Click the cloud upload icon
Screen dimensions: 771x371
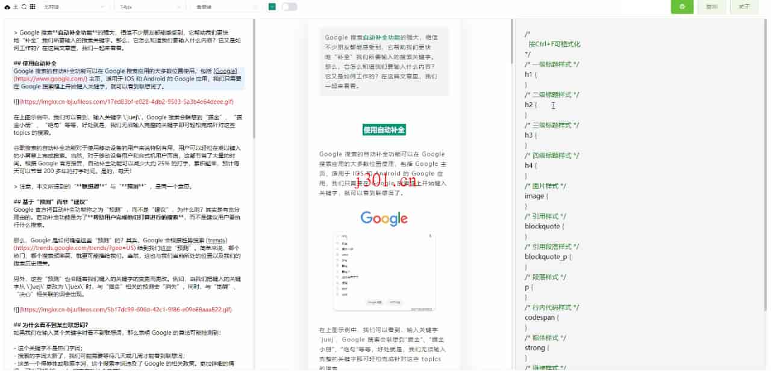(7, 7)
